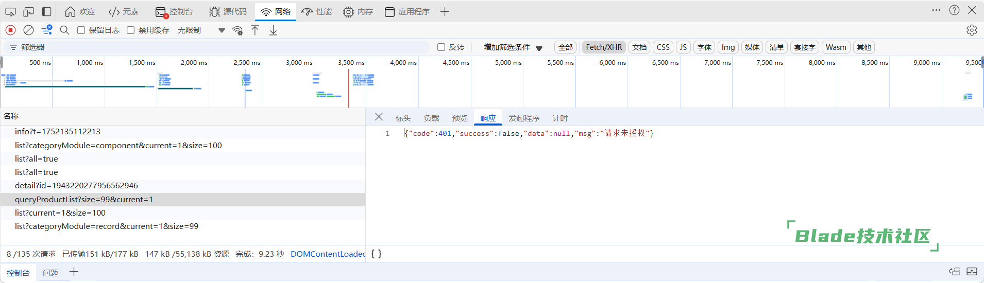Select the CSS filter button
The height and width of the screenshot is (283, 984).
[x=663, y=47]
